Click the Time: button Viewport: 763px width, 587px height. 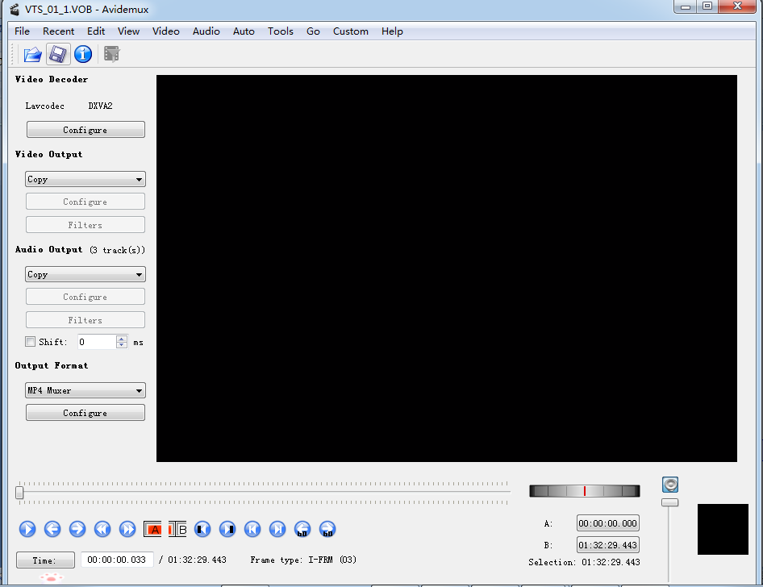pos(45,560)
